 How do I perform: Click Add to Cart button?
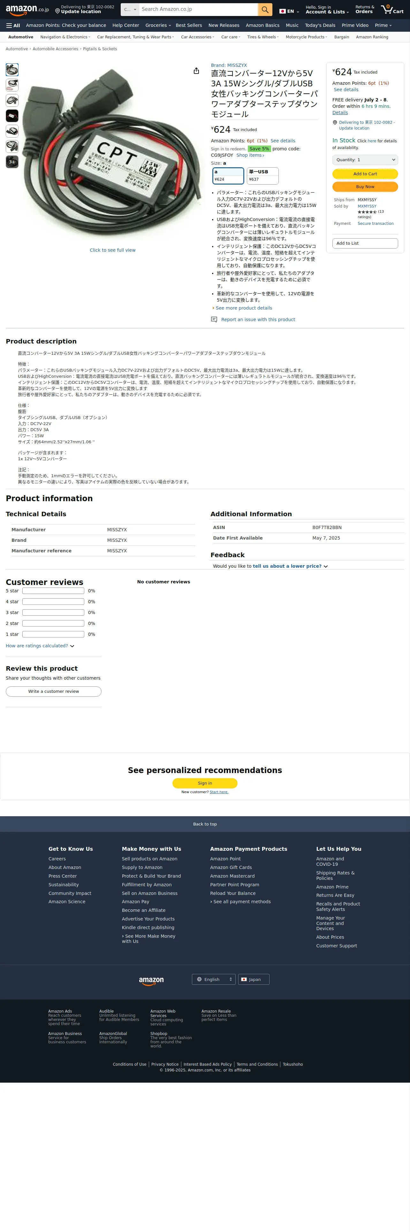(365, 174)
